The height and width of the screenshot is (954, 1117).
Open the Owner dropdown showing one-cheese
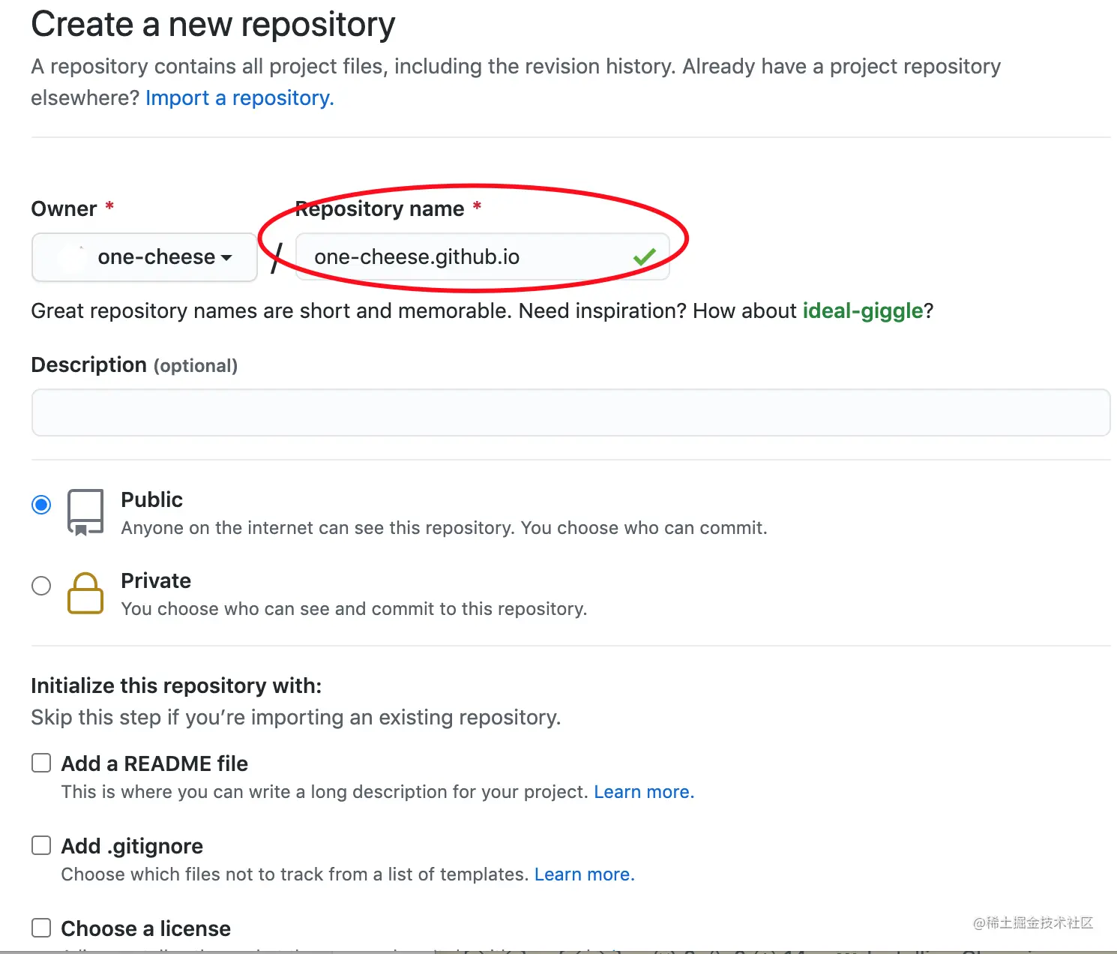145,257
